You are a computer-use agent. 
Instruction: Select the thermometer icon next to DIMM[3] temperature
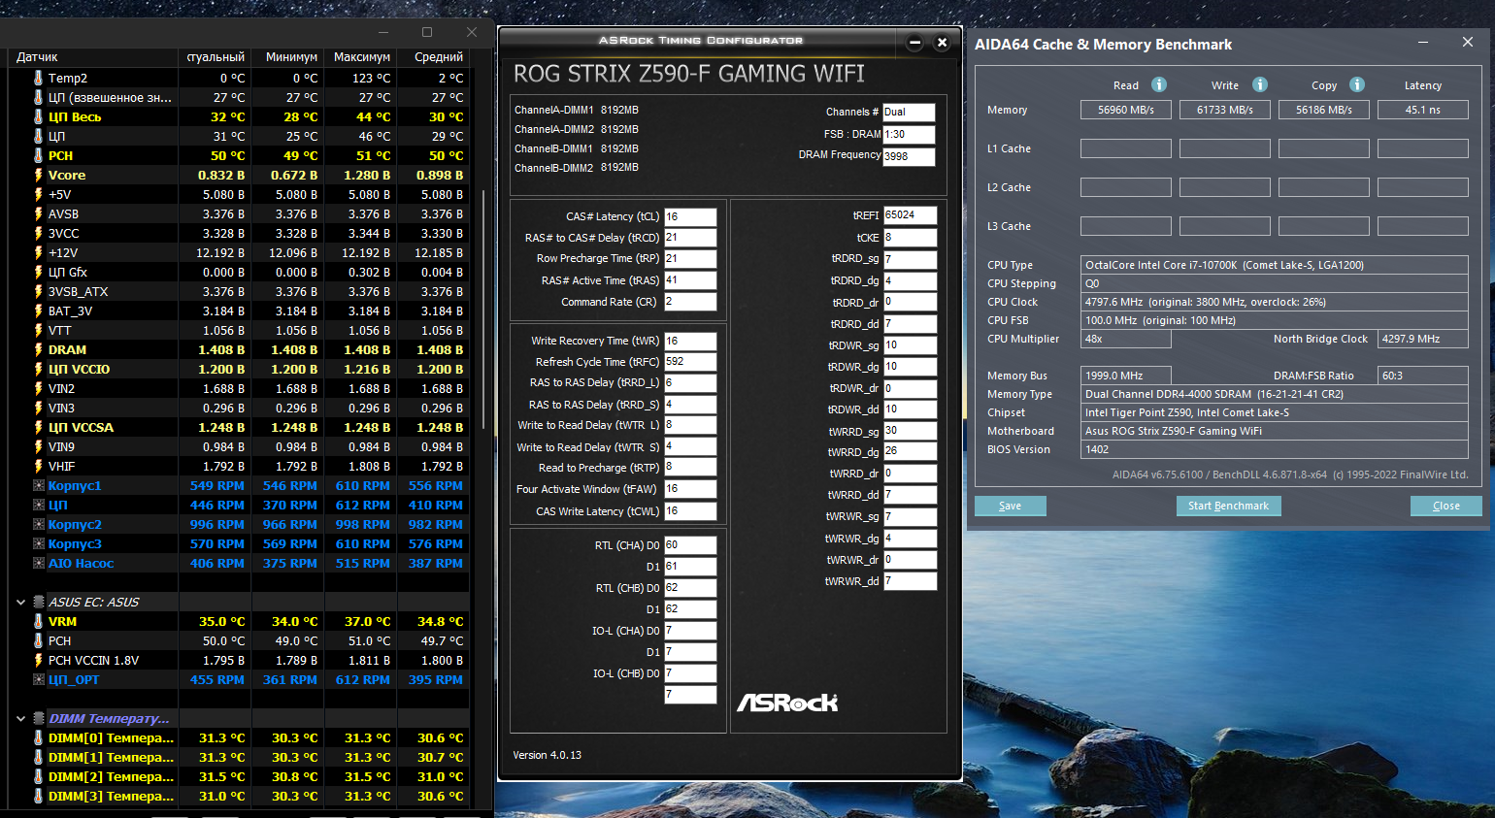(x=38, y=796)
